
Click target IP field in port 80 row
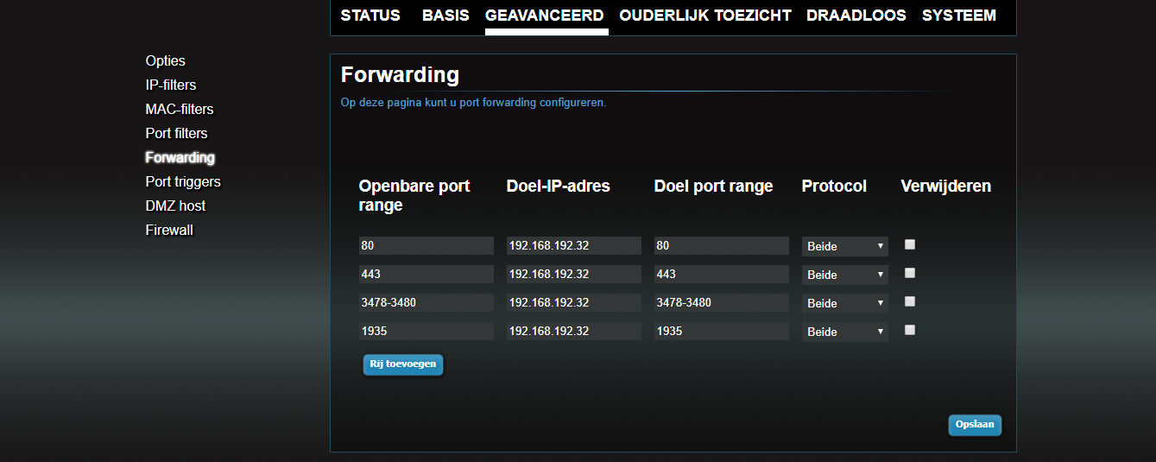(x=573, y=246)
